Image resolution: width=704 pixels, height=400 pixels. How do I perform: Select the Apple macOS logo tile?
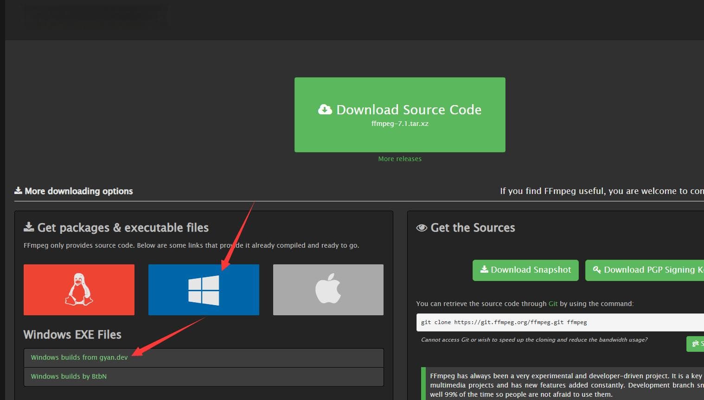(328, 290)
